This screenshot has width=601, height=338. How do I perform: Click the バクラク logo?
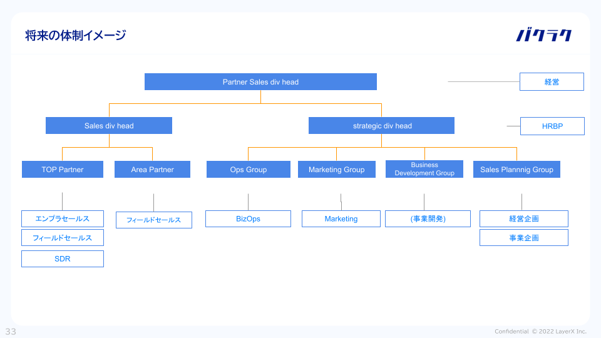pyautogui.click(x=543, y=35)
